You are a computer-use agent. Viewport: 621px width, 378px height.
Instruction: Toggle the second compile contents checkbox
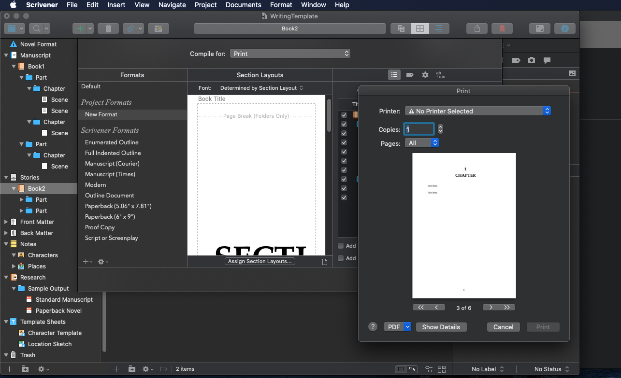pos(344,124)
